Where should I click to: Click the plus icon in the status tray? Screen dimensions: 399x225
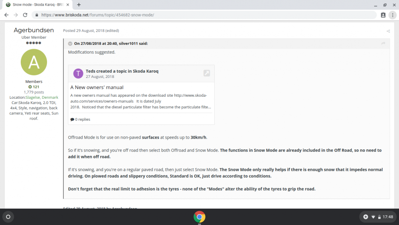click(365, 217)
